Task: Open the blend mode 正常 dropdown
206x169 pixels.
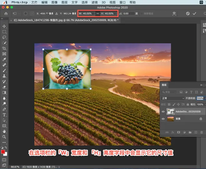Action: 173,98
